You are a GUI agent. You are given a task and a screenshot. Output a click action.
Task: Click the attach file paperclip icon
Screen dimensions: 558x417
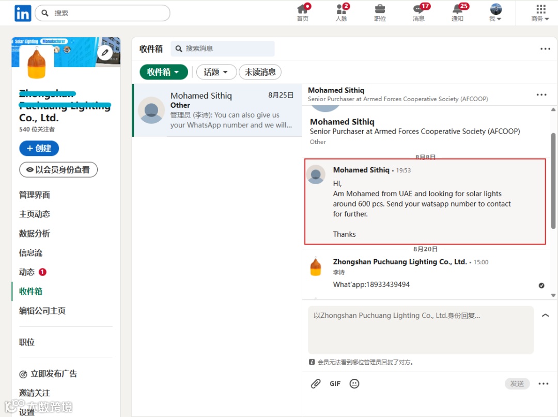pos(316,383)
